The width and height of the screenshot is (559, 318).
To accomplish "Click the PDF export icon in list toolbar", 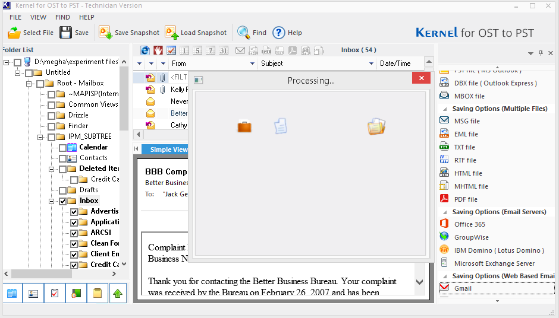I will pos(293,50).
